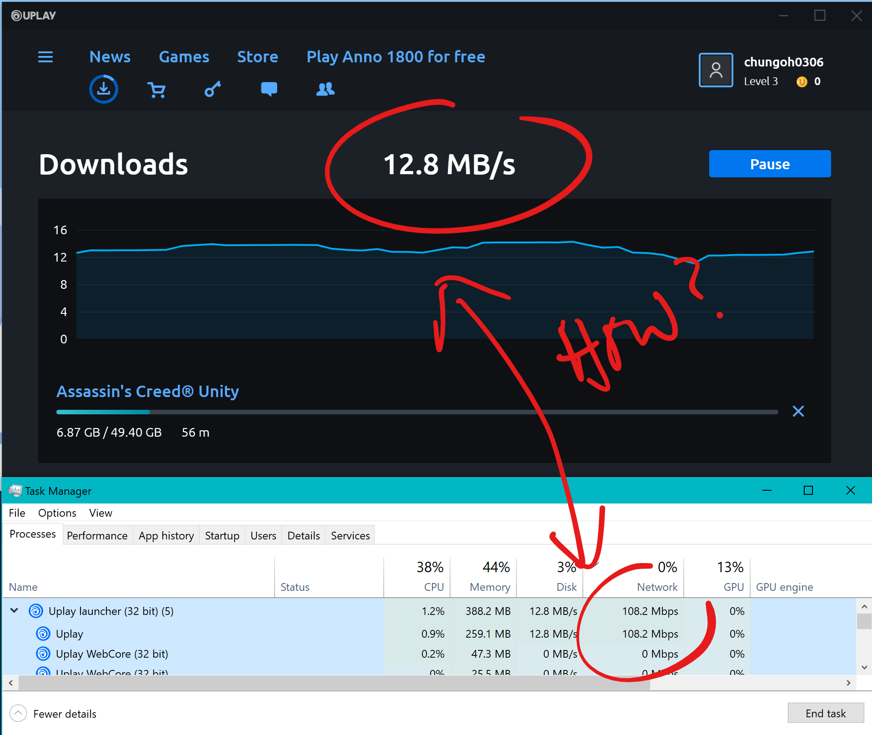Select the Uplay WebCore process row
The width and height of the screenshot is (872, 735).
[x=111, y=654]
